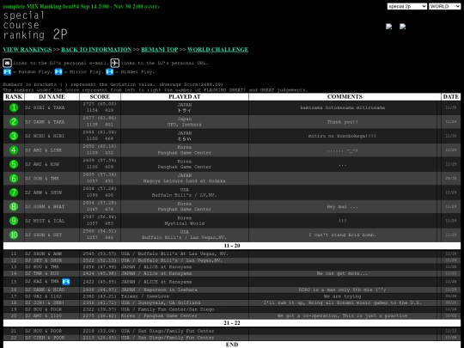Click the RANK column header
This screenshot has height=348, width=464.
pos(14,97)
